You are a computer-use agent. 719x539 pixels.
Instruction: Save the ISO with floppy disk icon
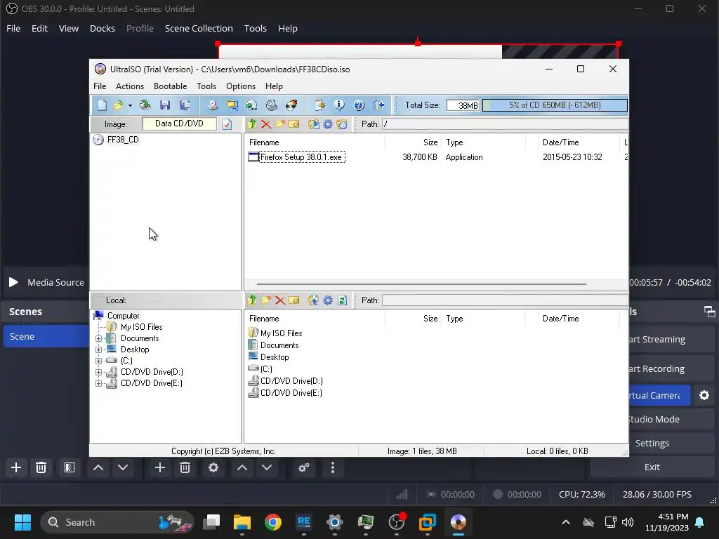pyautogui.click(x=165, y=105)
